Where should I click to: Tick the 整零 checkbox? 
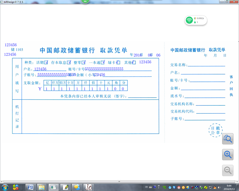click(x=84, y=63)
